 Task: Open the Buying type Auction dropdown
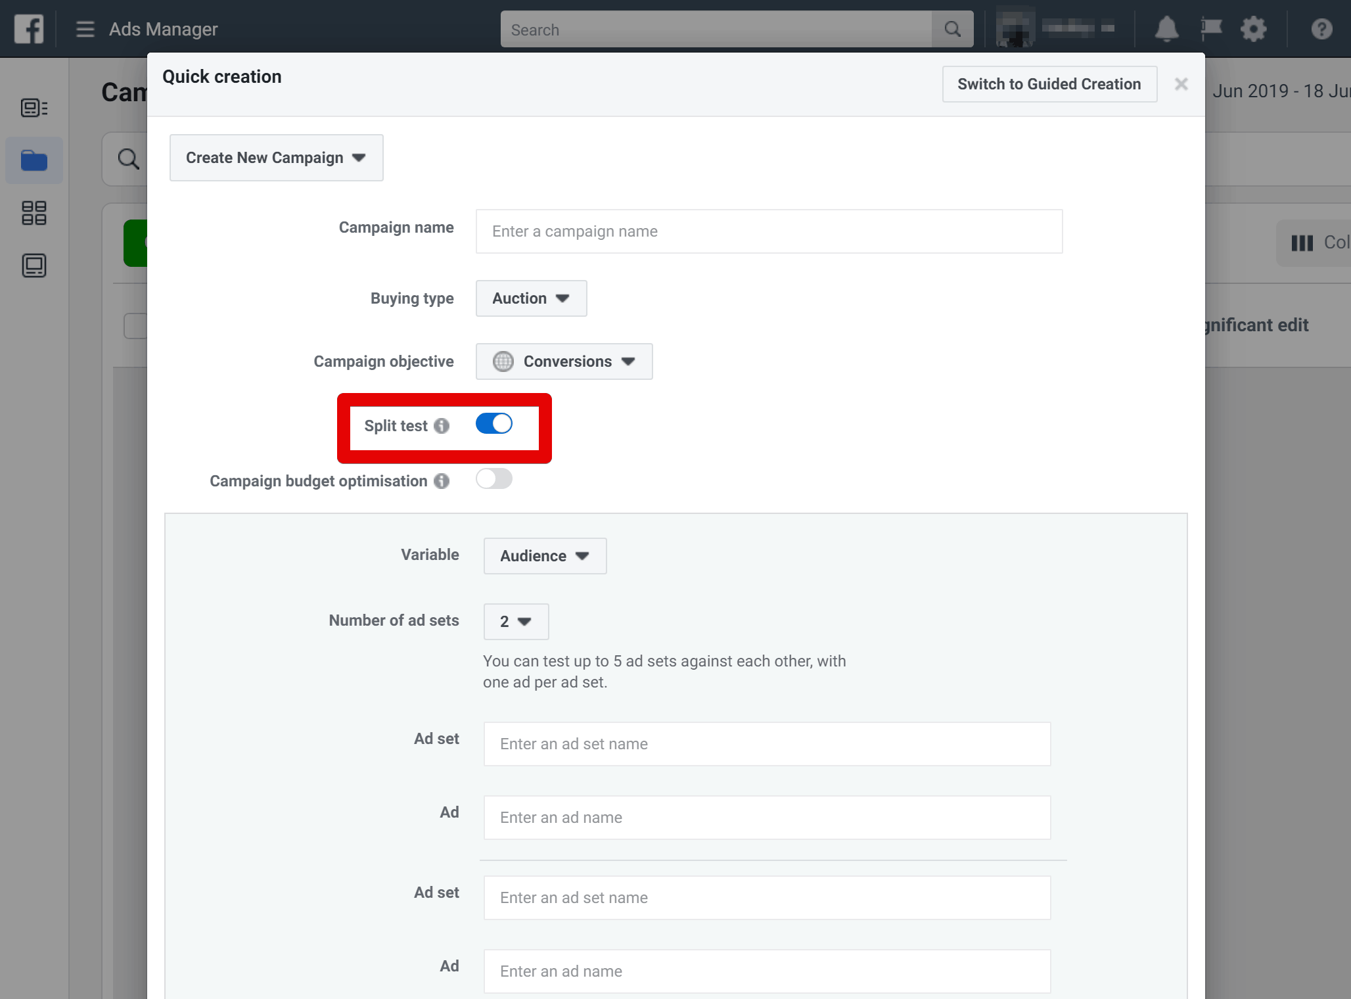[x=531, y=298]
